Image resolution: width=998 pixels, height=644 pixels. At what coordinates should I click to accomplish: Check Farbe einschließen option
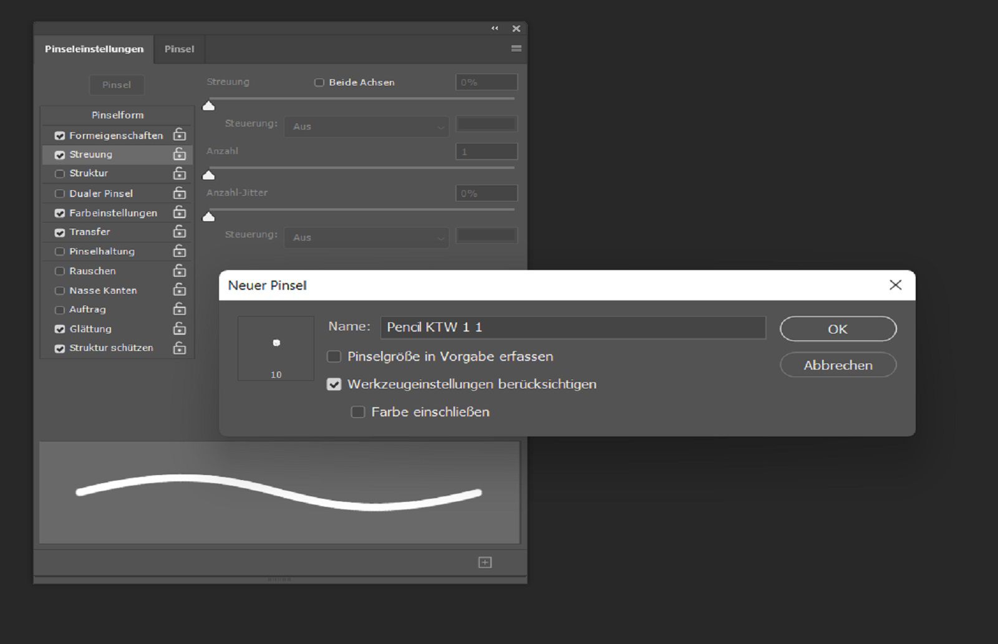click(x=358, y=411)
